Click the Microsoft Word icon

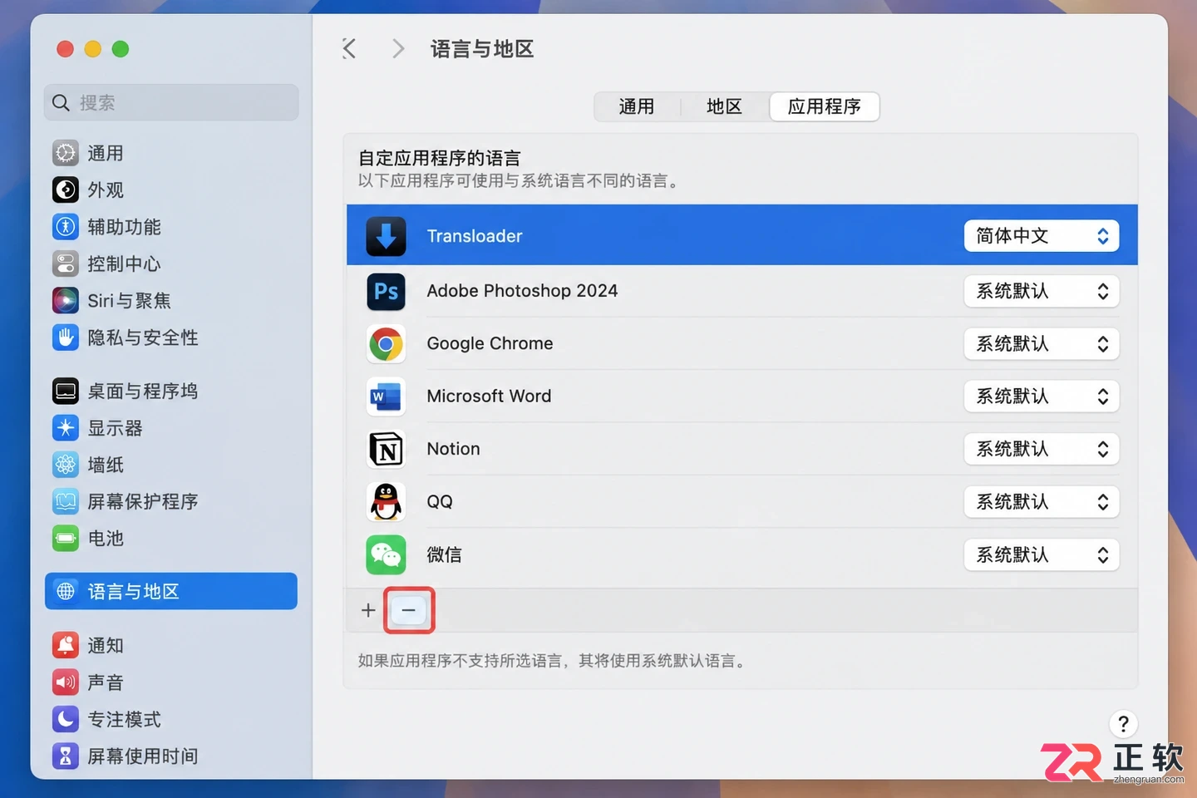pyautogui.click(x=386, y=397)
